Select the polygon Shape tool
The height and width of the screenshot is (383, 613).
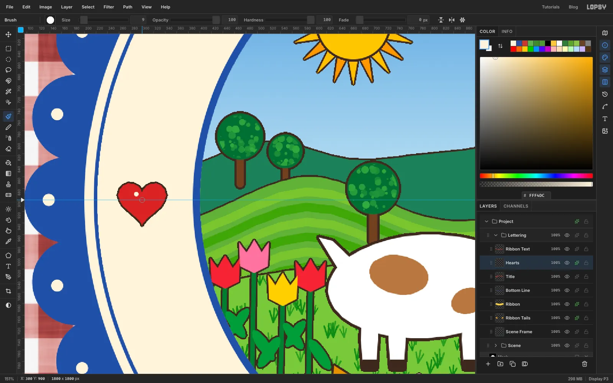click(x=8, y=255)
